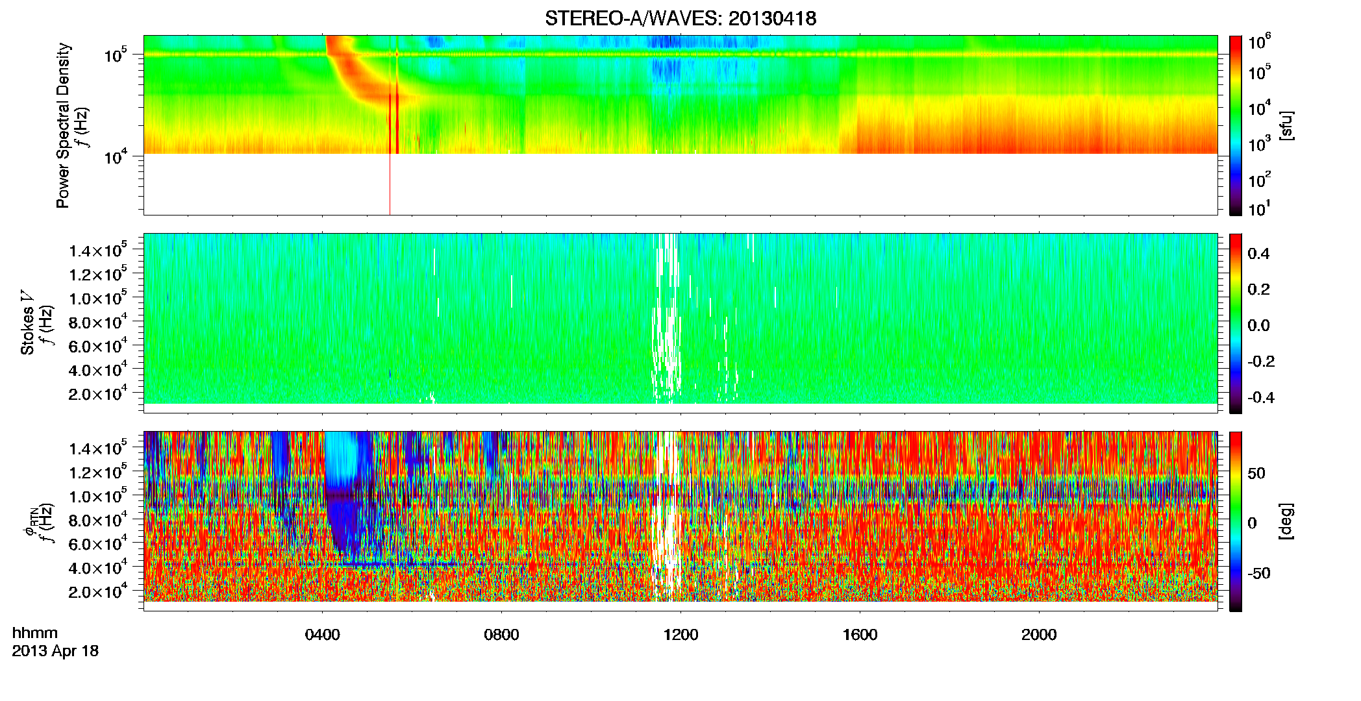Click the 50 tick label on the degrees colorbar
This screenshot has height=701, width=1361.
pyautogui.click(x=1256, y=473)
